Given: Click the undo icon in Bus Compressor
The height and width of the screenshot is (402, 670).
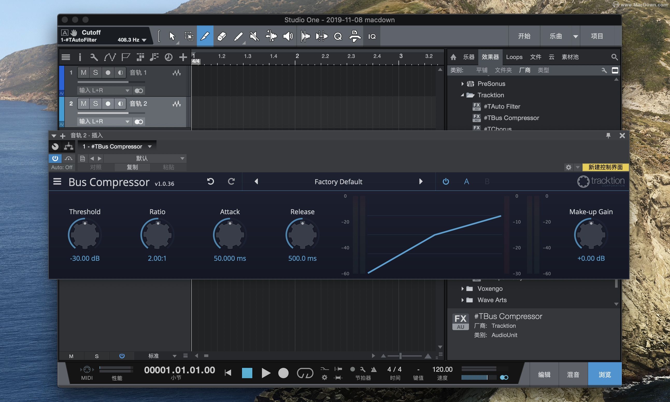Looking at the screenshot, I should (210, 182).
